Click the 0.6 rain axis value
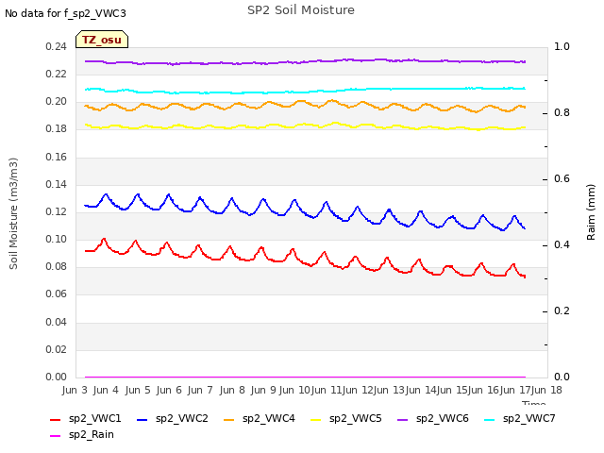 (562, 179)
